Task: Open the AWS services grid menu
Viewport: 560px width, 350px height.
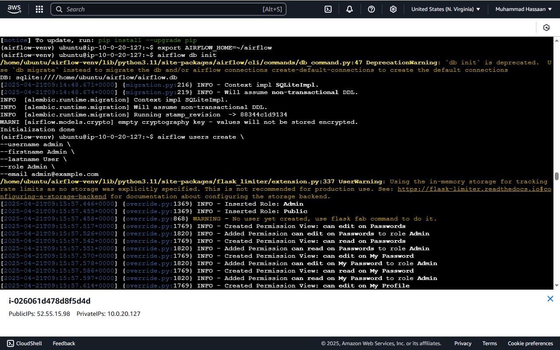Action: click(39, 9)
